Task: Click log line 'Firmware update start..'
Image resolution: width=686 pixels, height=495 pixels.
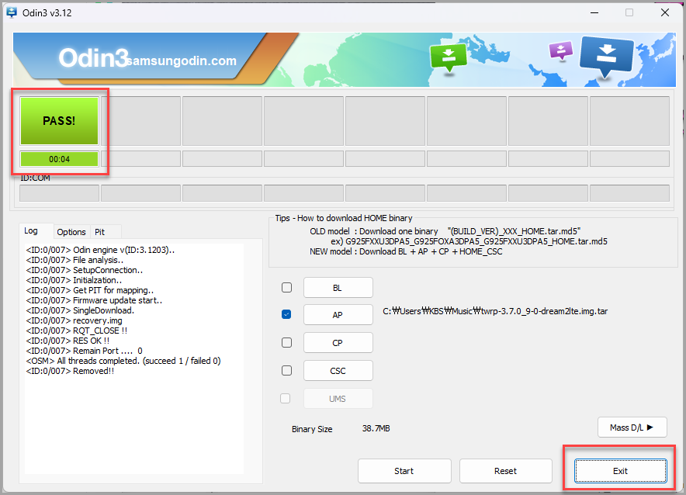Action: [94, 300]
